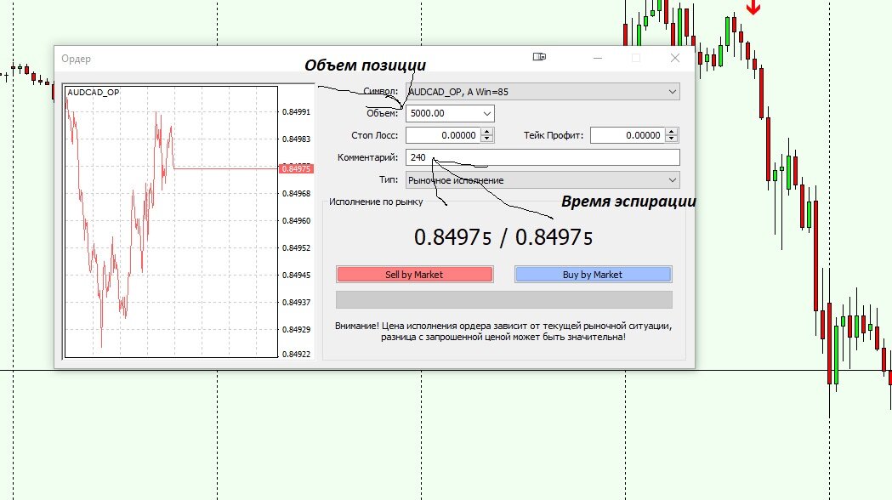
Task: Click the Buy by Market button
Action: tap(593, 274)
